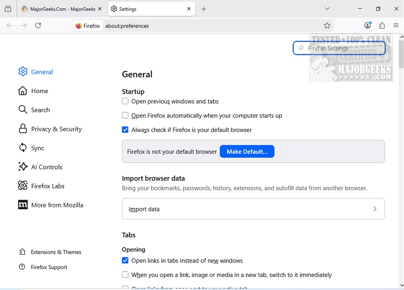Open the Firefox Support link
The height and width of the screenshot is (290, 404).
[x=49, y=267]
